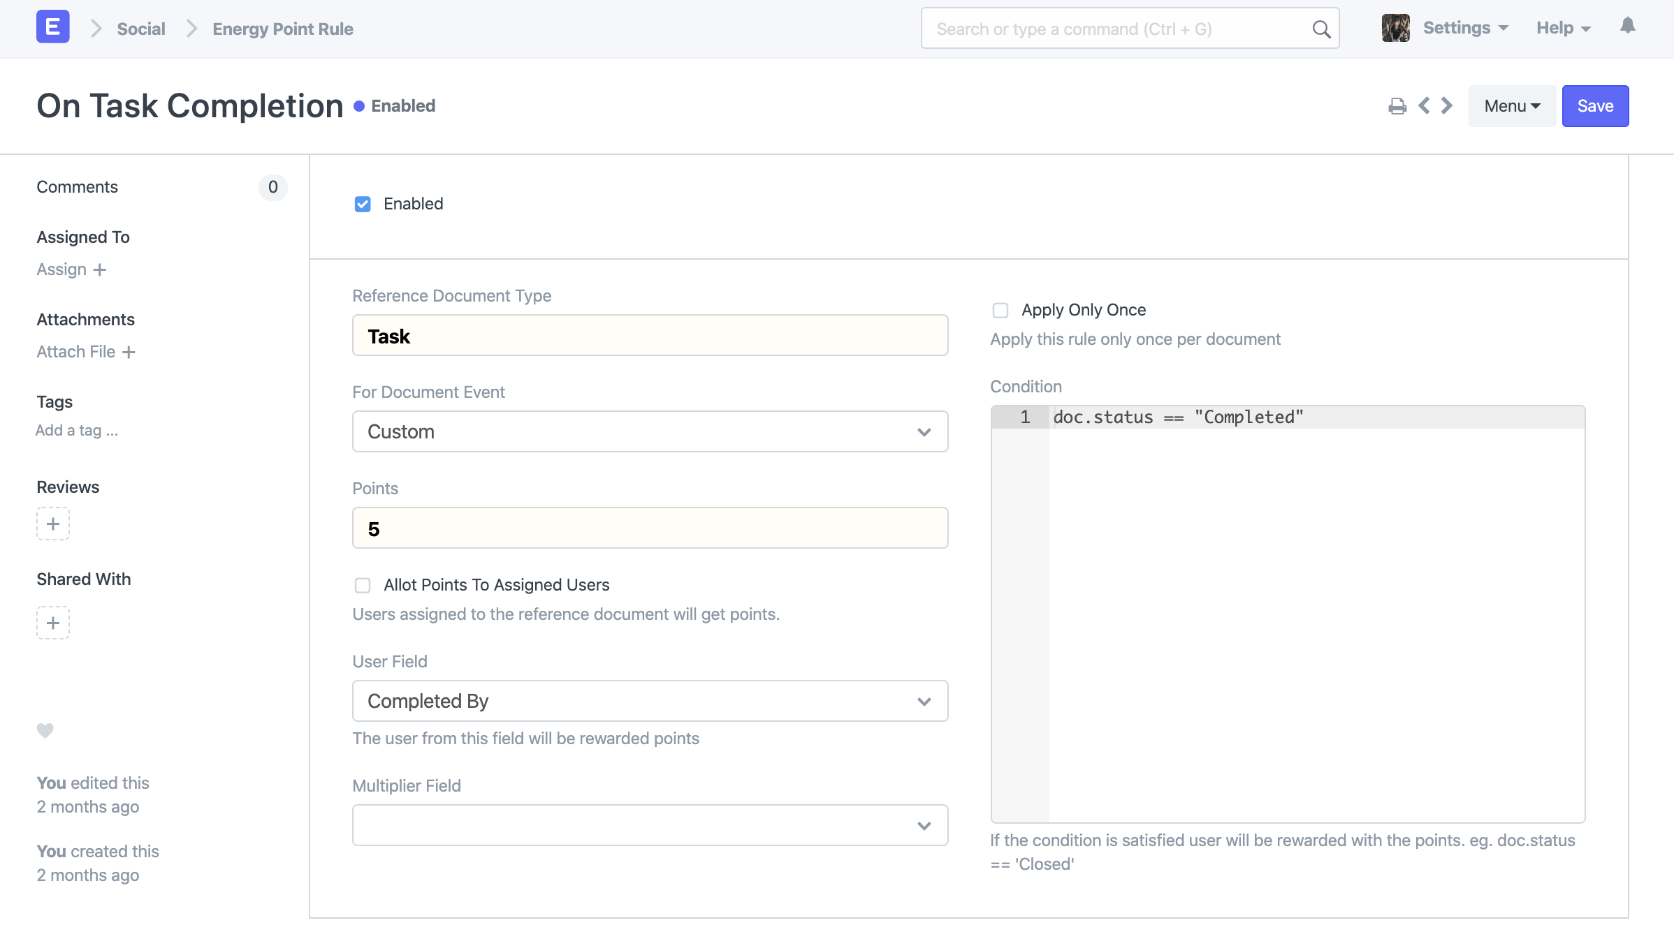
Task: Click the E home logo
Action: point(52,28)
